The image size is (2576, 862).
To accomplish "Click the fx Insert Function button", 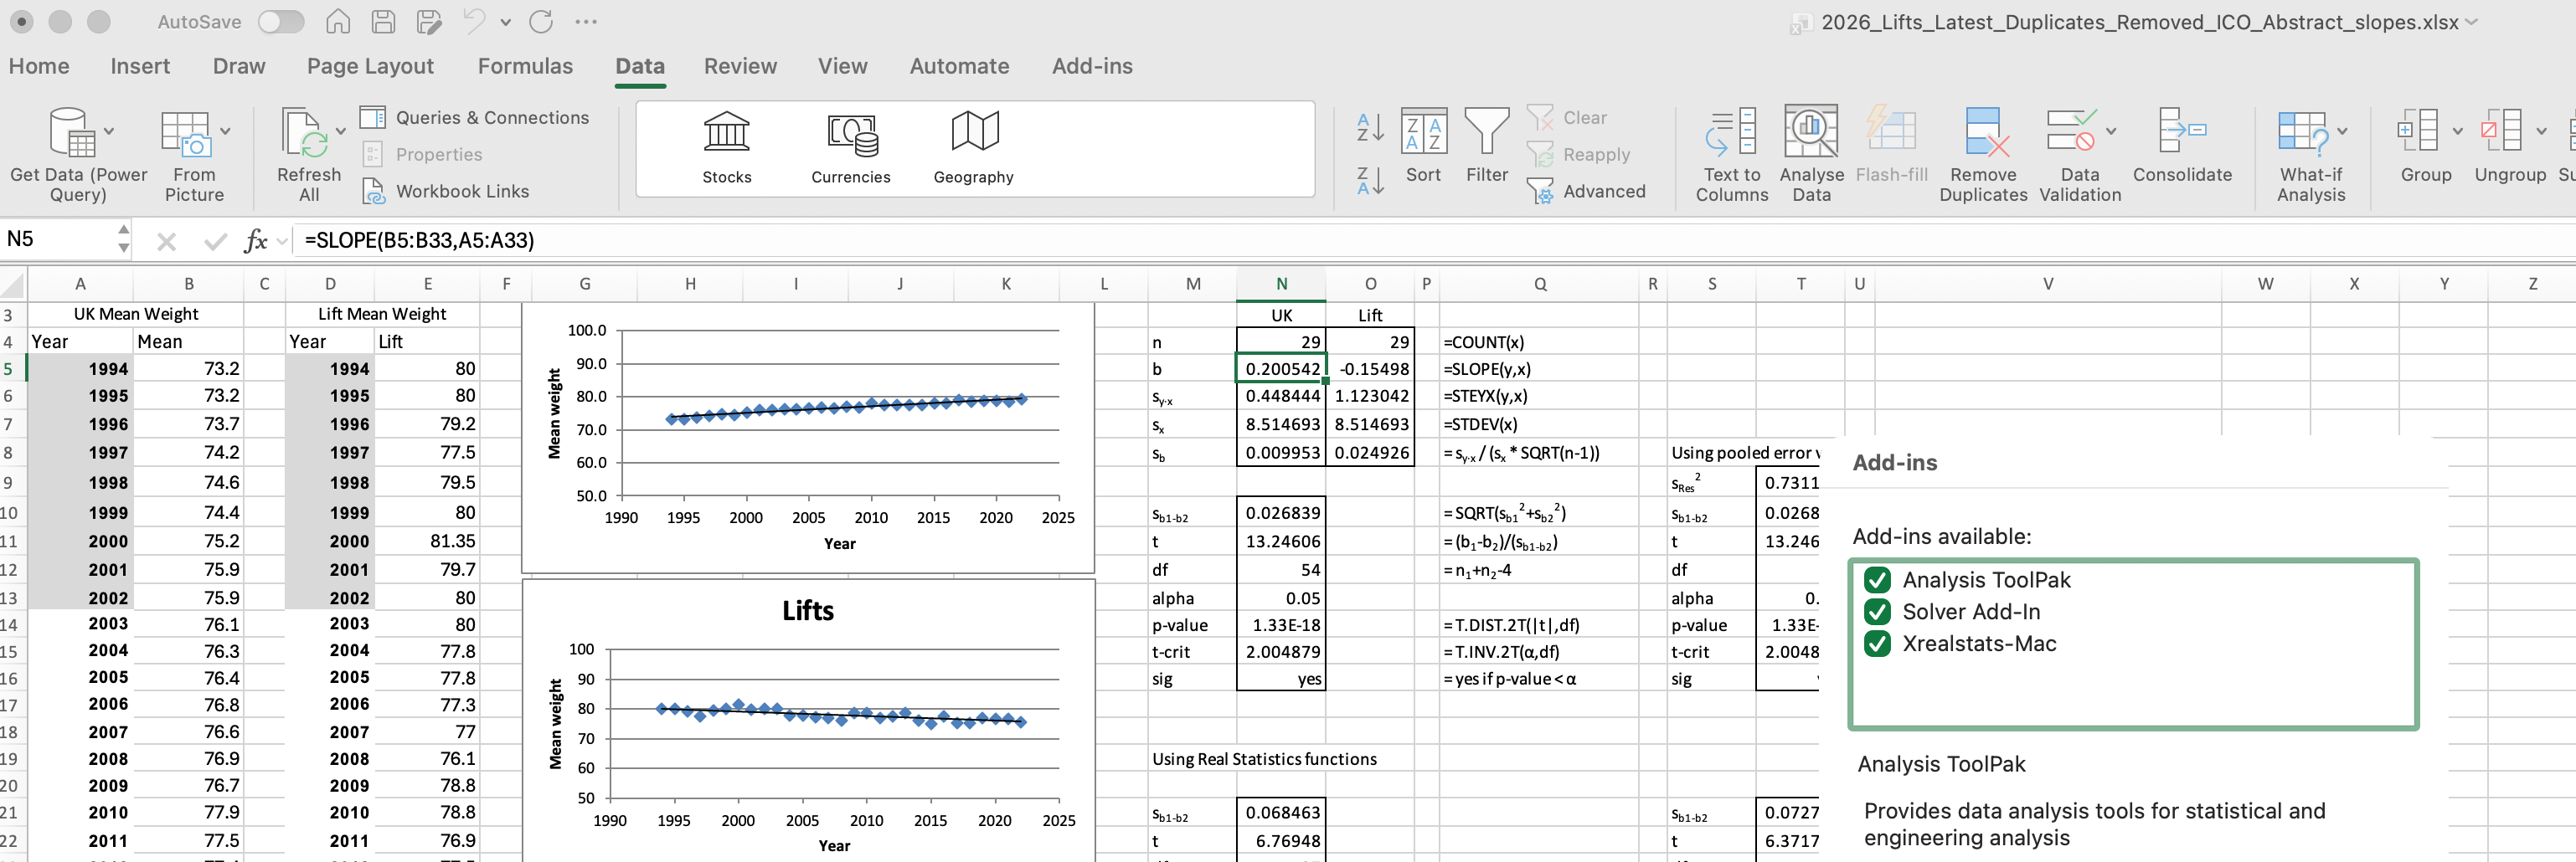I will 255,241.
